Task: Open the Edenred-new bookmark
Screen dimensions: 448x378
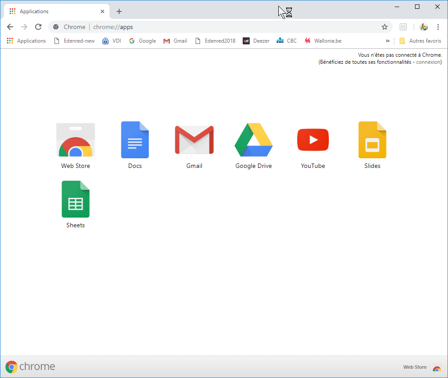Action: [x=74, y=41]
